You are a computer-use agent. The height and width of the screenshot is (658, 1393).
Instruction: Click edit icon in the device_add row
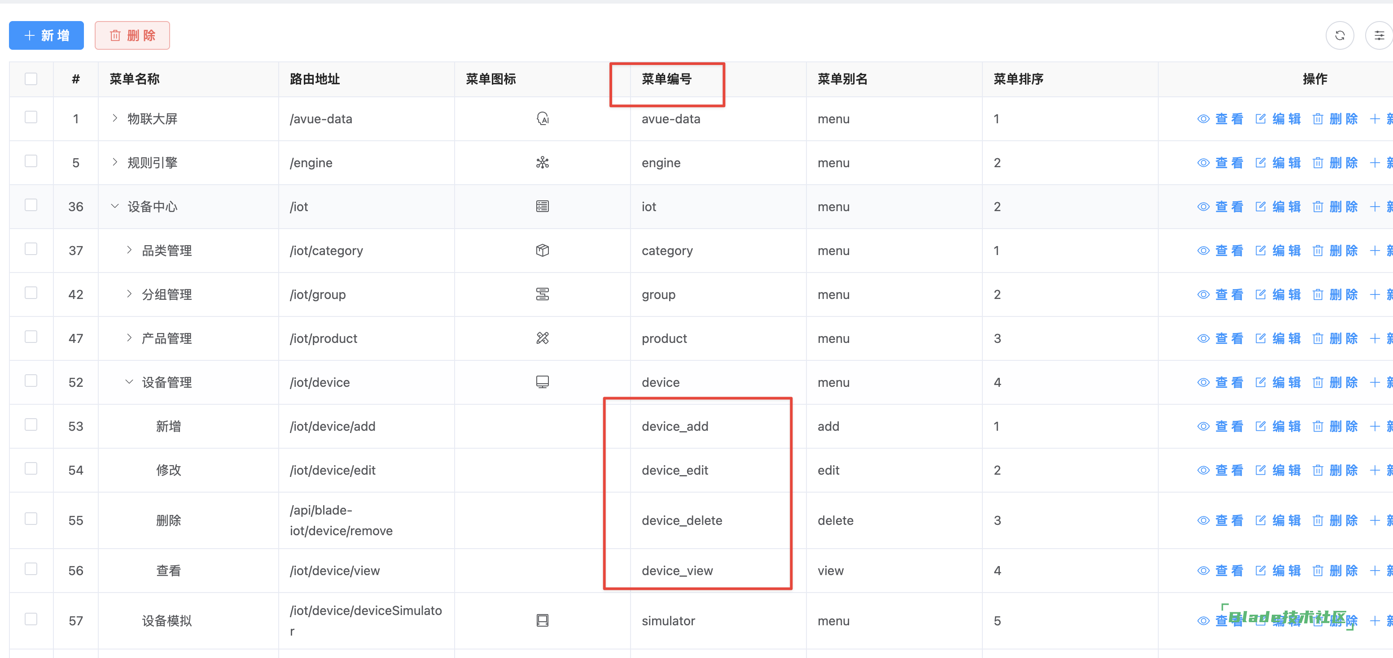pyautogui.click(x=1260, y=426)
